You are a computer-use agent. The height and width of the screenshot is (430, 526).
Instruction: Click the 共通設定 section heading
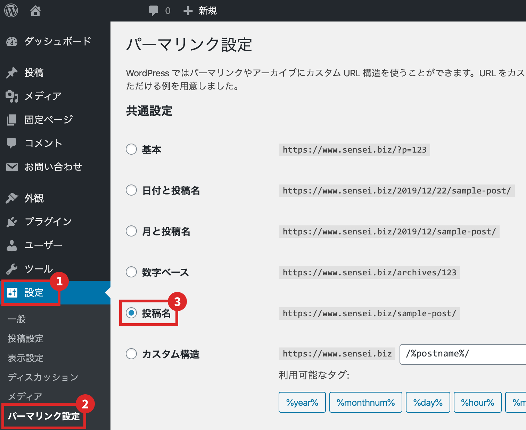click(149, 111)
